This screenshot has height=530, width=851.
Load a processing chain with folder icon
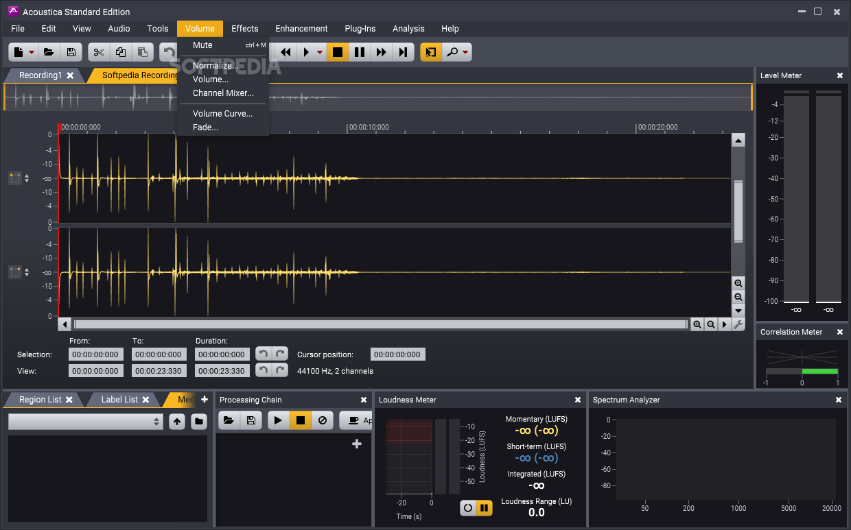click(x=229, y=420)
